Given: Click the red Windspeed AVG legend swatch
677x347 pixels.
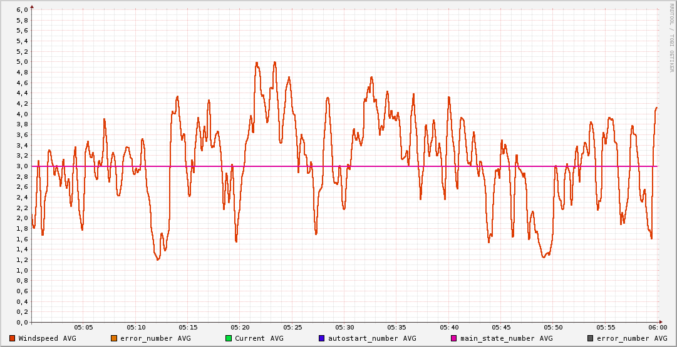Looking at the screenshot, I should click(x=13, y=338).
